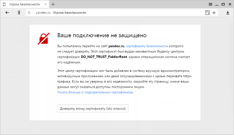
Task: Click Угроза безопасности title in address bar
Action: click(70, 13)
